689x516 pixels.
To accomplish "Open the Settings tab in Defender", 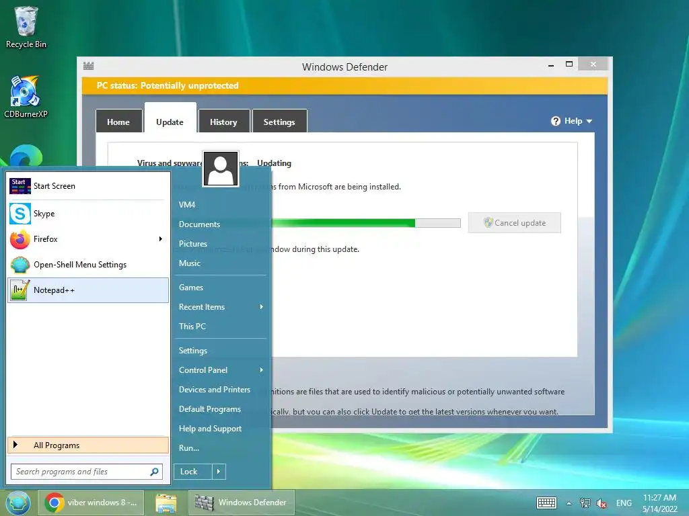I will [279, 122].
